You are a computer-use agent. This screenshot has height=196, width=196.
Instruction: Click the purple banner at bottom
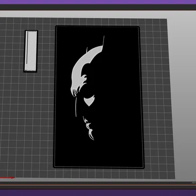[x=98, y=193]
